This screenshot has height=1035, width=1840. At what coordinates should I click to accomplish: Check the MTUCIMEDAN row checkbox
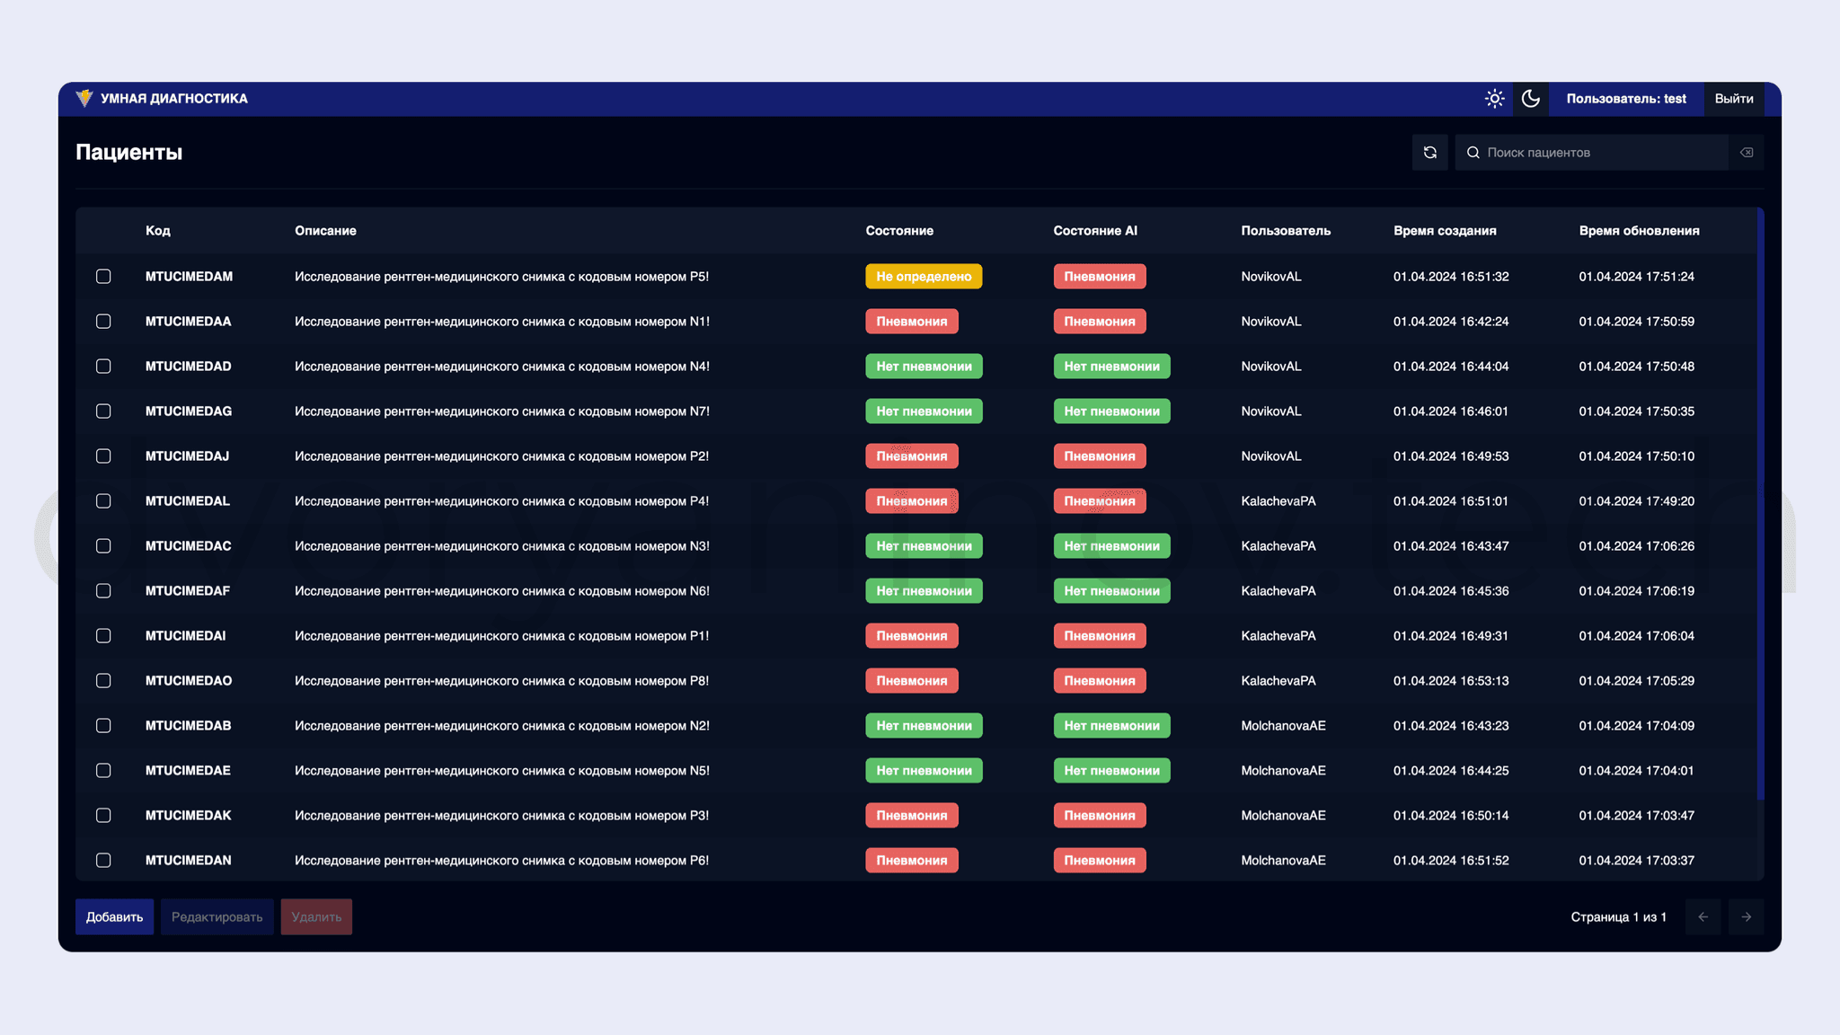pyautogui.click(x=103, y=861)
